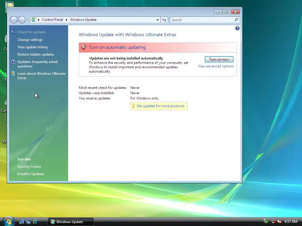The height and width of the screenshot is (226, 302).
Task: Open the help question mark icon
Action: coord(237,28)
